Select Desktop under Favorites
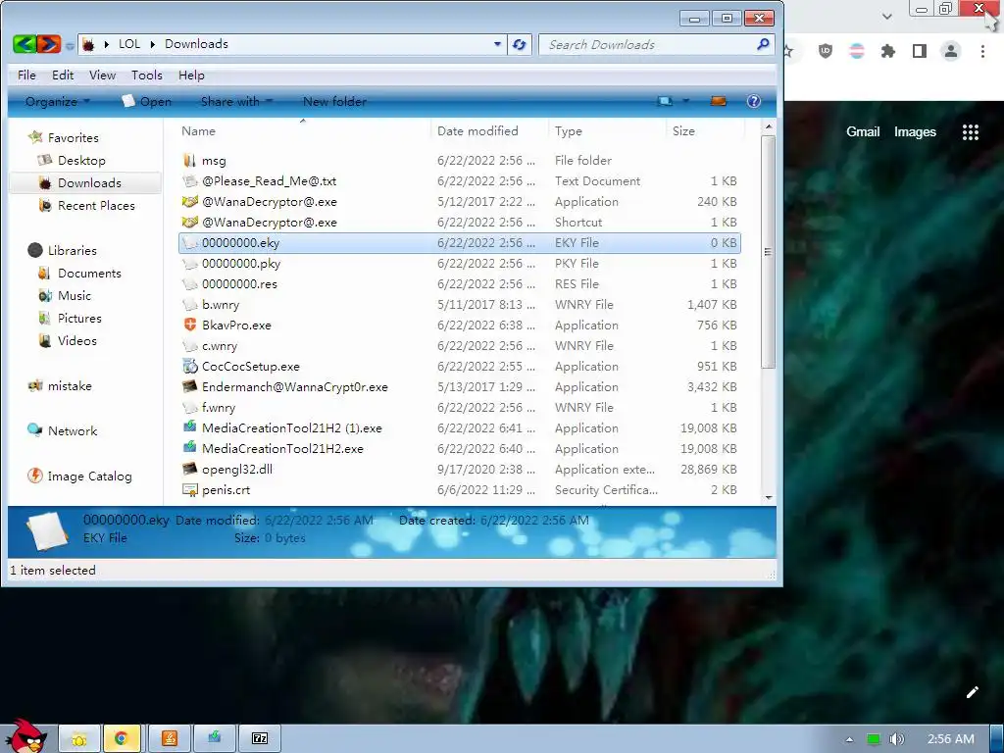 click(x=81, y=160)
